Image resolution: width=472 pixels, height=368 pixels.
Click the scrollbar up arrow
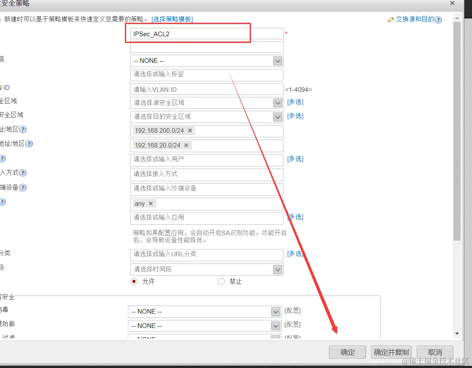(457, 18)
